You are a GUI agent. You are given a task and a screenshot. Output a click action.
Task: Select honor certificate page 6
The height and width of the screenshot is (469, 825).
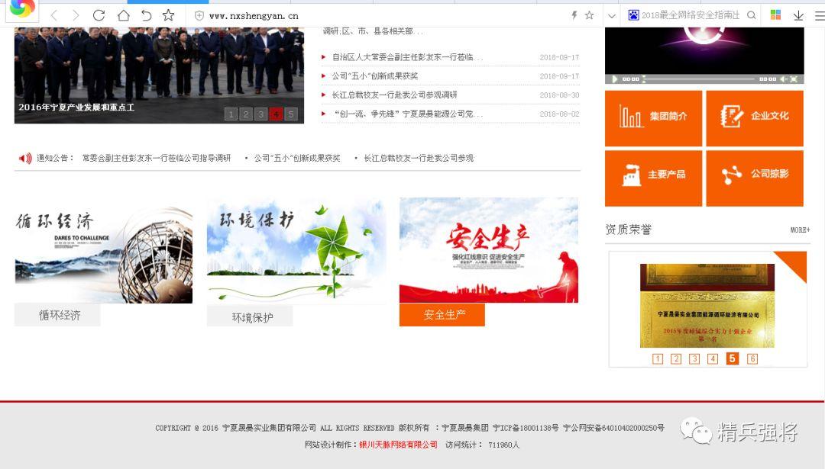point(752,358)
